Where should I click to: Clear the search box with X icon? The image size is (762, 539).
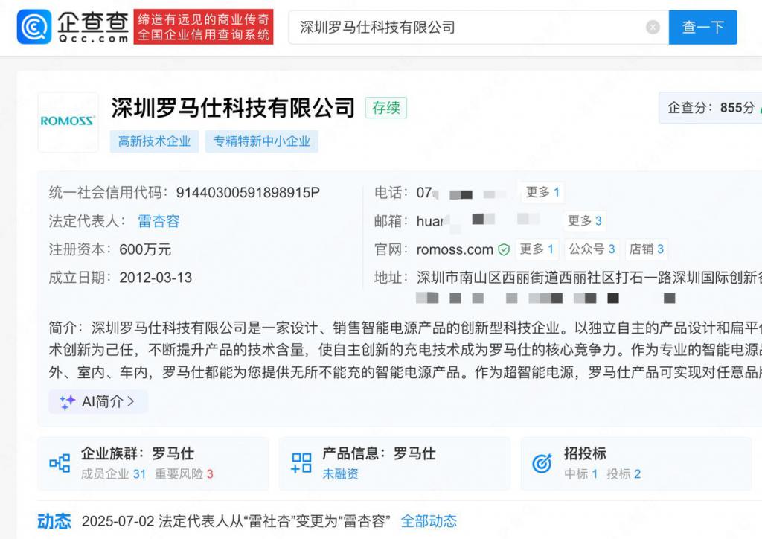[653, 28]
